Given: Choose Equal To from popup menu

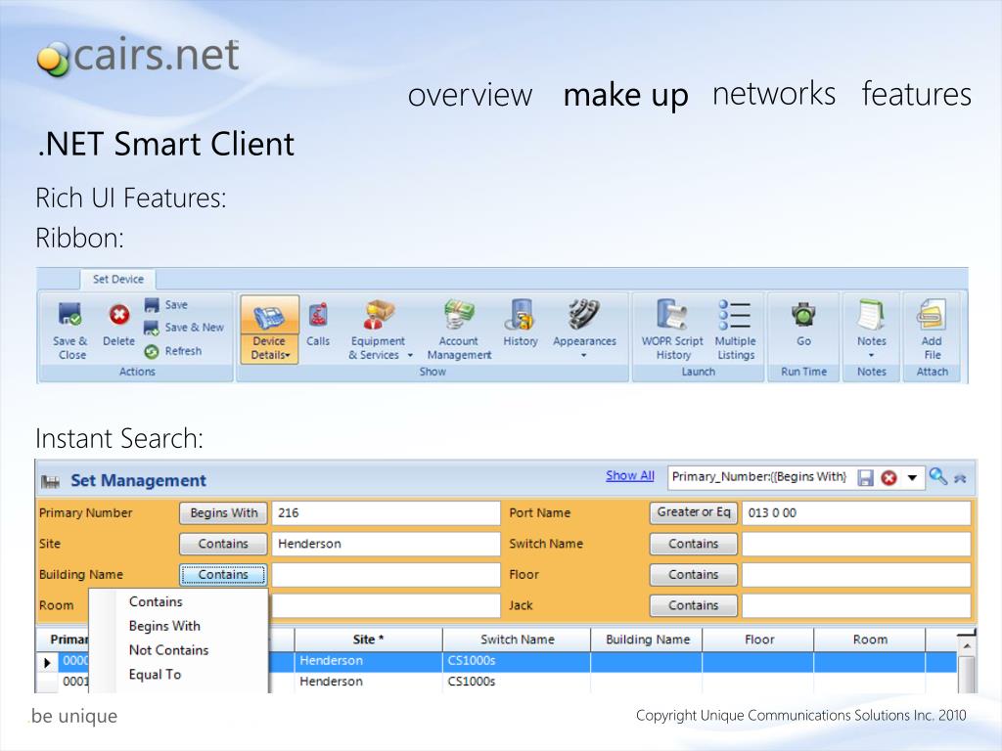Looking at the screenshot, I should click(x=156, y=675).
